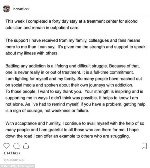
Task: Click the line starting "This week I completed"
Action: [72, 21]
